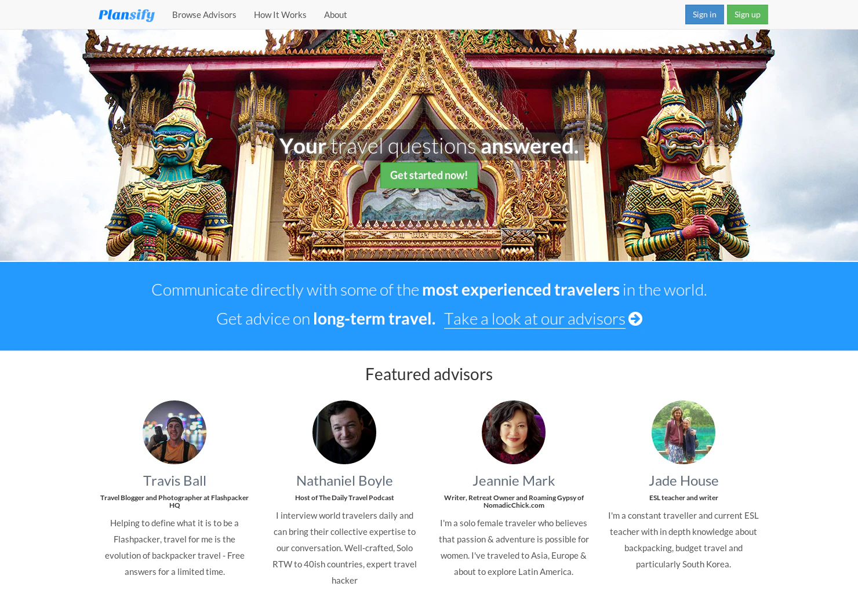The image size is (858, 601).
Task: Open Travis Ball's profile photo
Action: coord(174,432)
